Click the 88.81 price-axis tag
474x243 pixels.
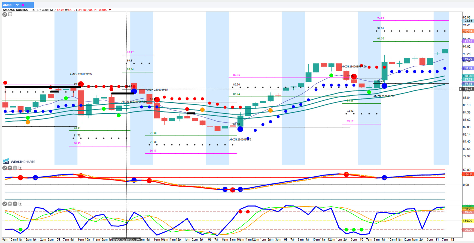pyautogui.click(x=468, y=68)
